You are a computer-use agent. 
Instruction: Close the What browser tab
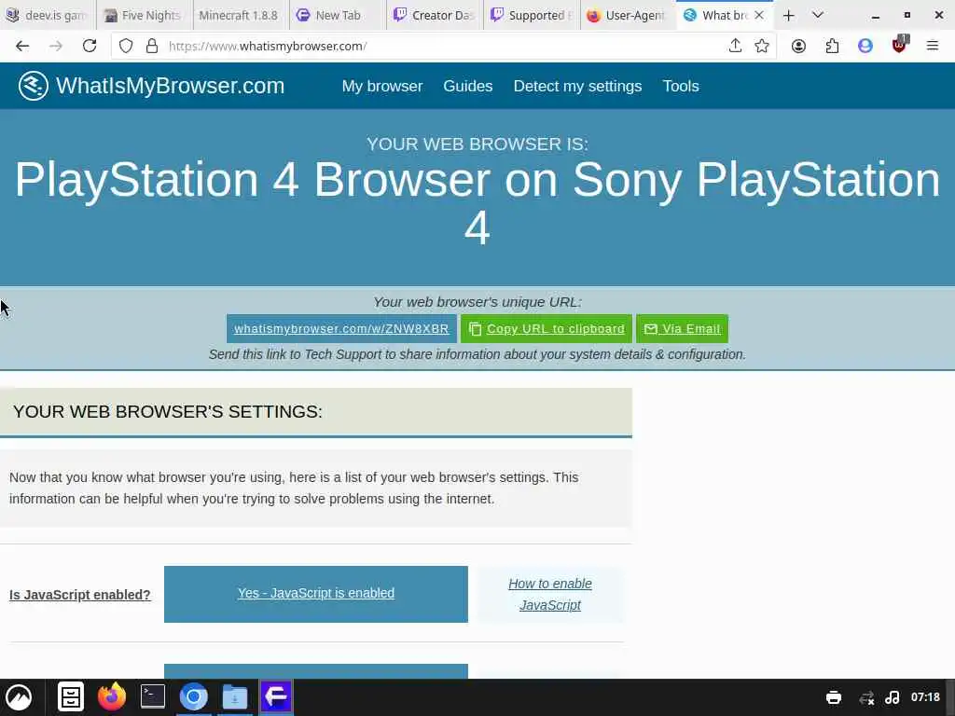pyautogui.click(x=759, y=15)
